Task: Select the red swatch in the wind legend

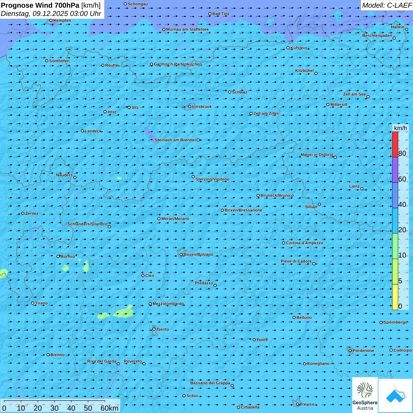Action: (x=395, y=144)
